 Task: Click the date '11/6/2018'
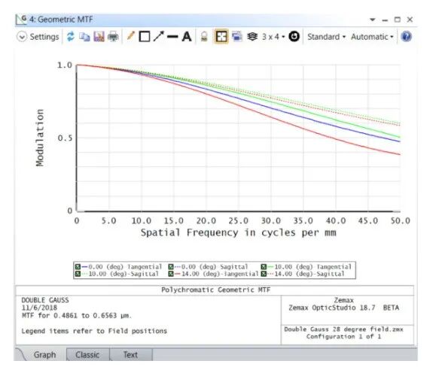39,308
